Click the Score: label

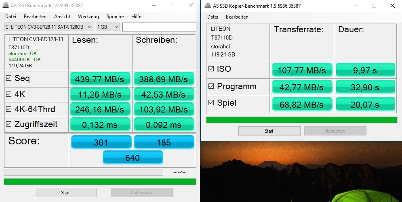coord(24,141)
